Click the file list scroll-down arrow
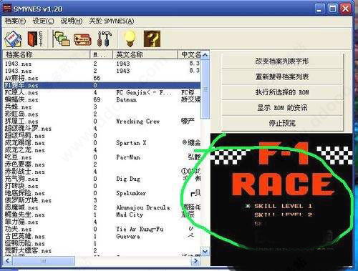The width and height of the screenshot is (358, 271). point(205,252)
